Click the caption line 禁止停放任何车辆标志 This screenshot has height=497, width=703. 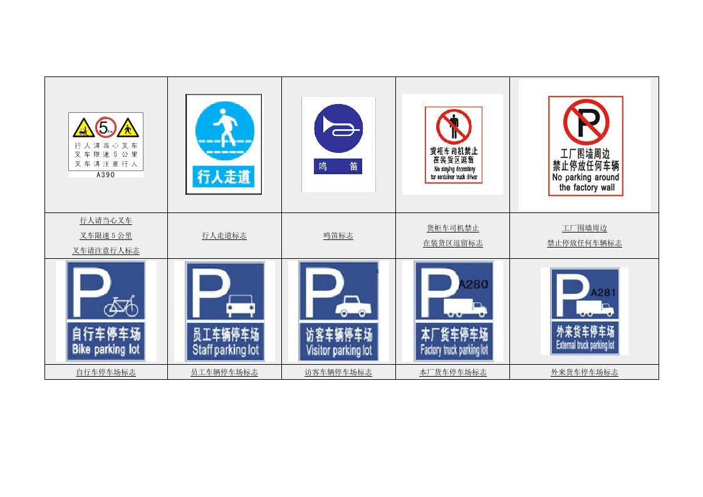(585, 243)
